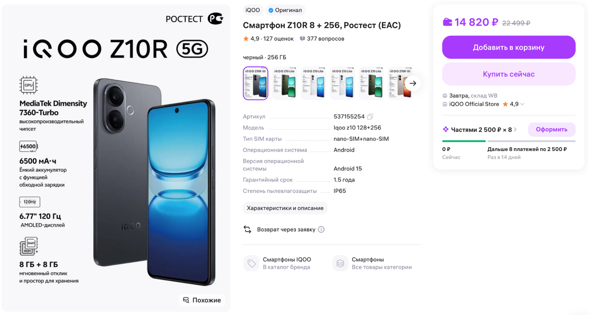Expand iQOO Official Store seller details
This screenshot has height=315, width=589.
522,104
